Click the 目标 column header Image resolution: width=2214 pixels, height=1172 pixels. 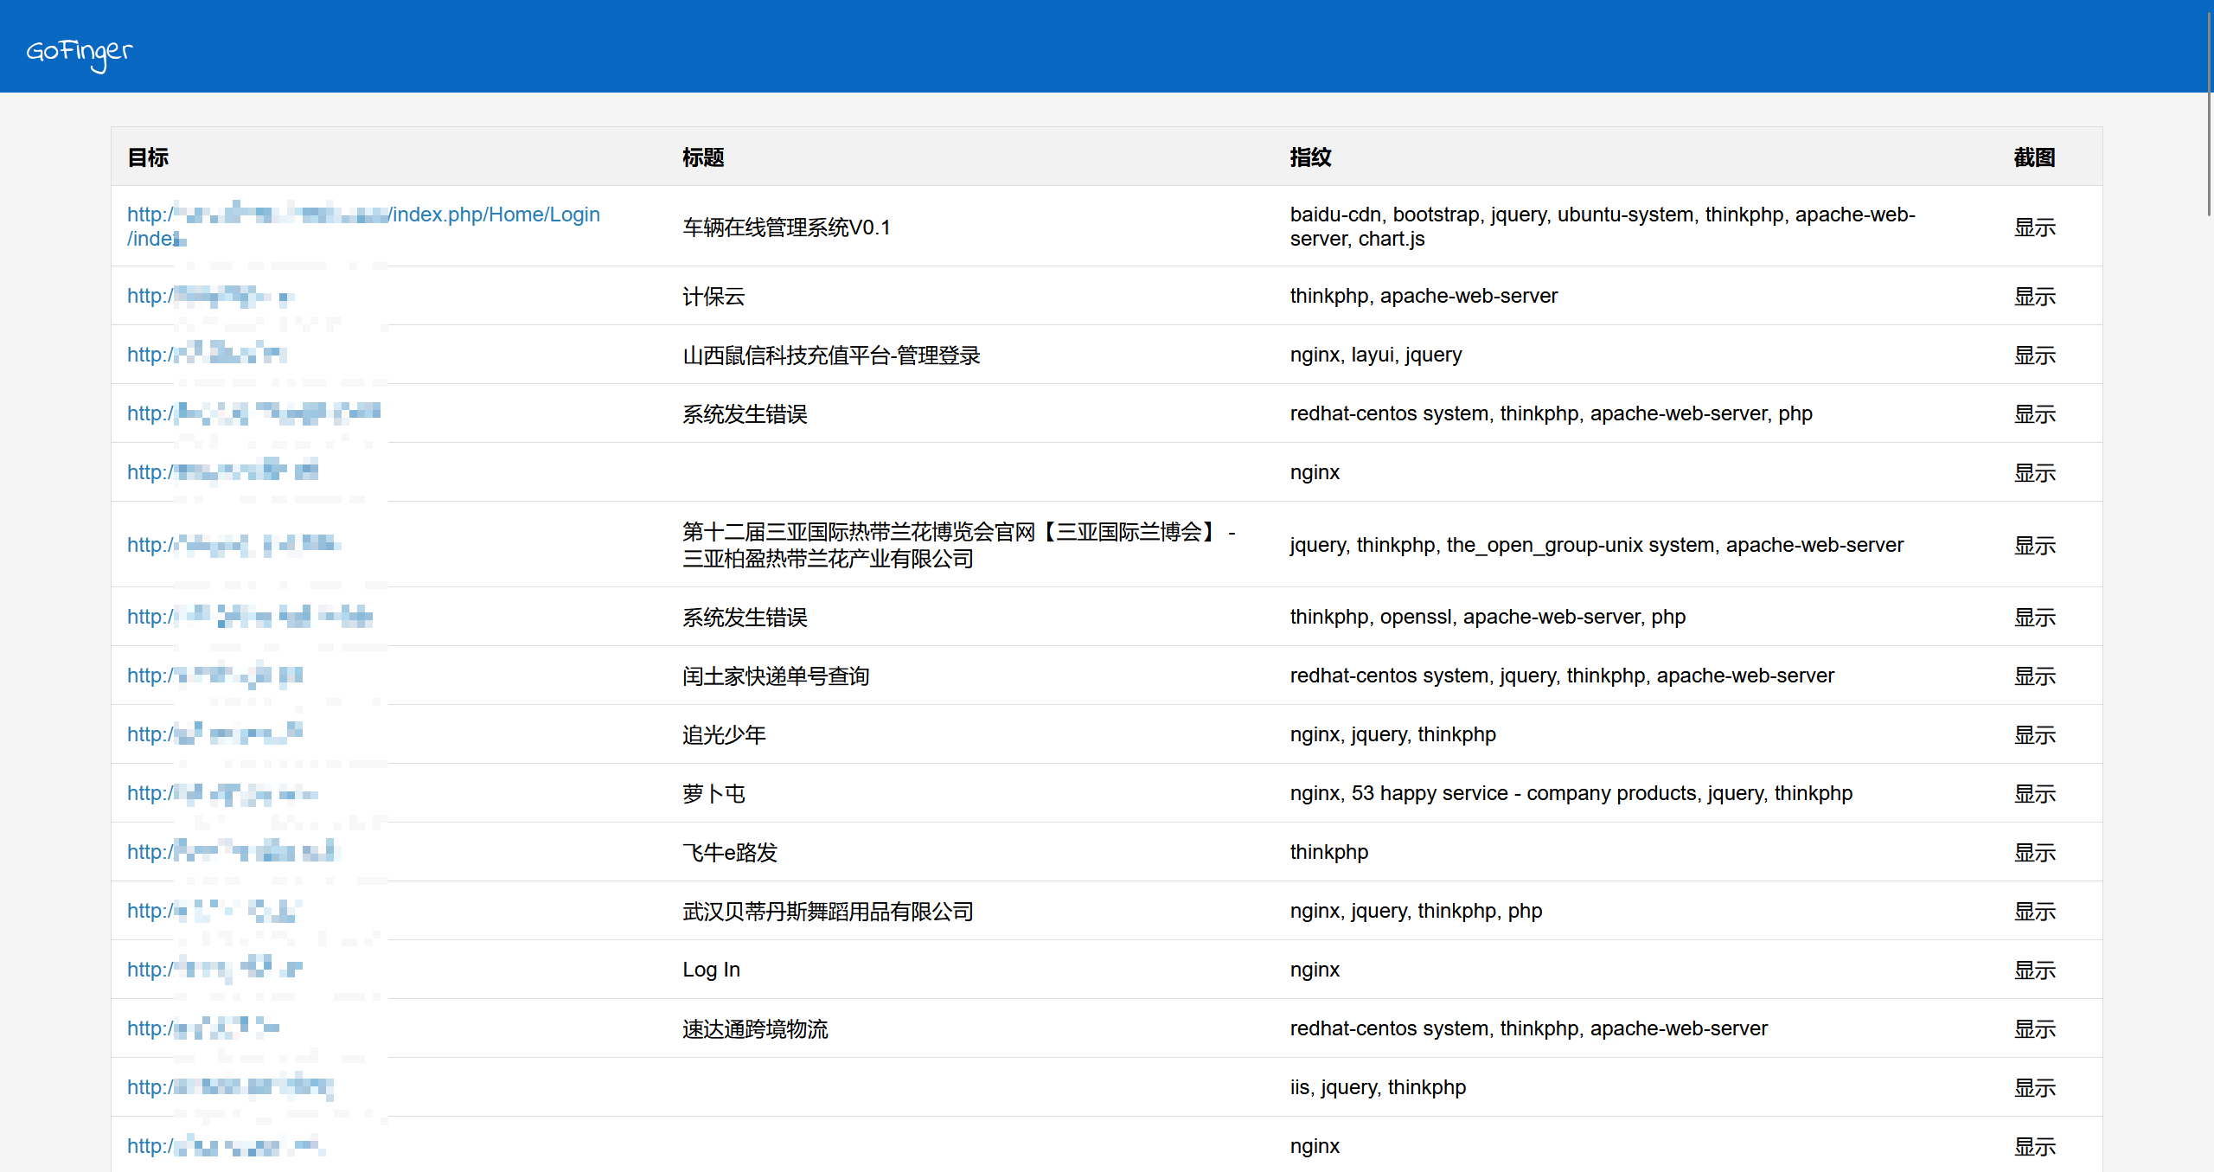point(148,157)
